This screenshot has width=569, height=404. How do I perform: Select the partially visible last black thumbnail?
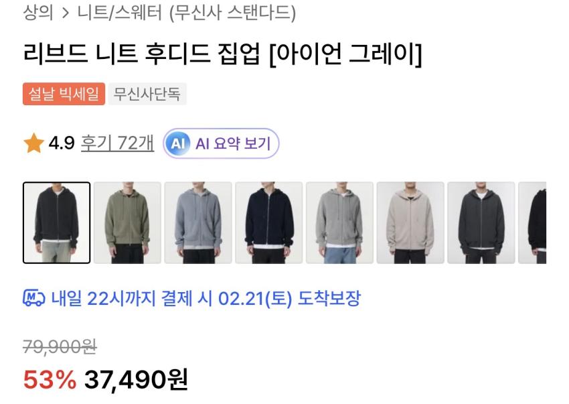[532, 222]
